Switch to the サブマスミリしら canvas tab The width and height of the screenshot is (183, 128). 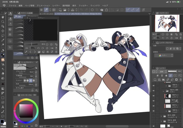tap(78, 14)
